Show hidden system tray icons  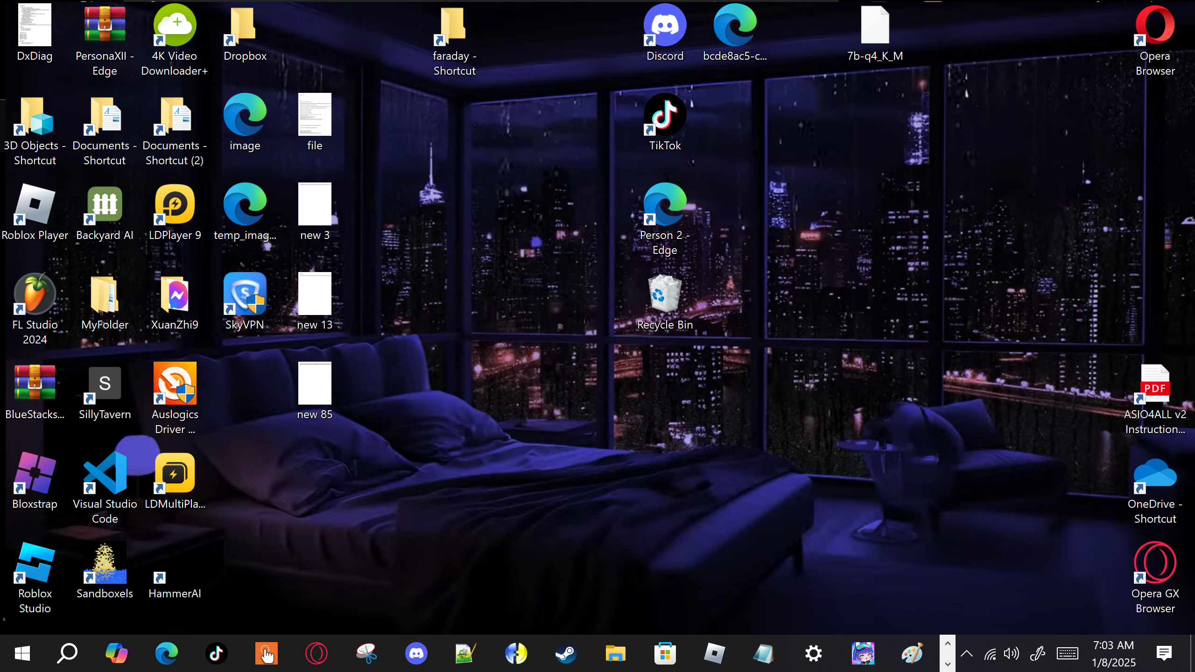tap(967, 653)
